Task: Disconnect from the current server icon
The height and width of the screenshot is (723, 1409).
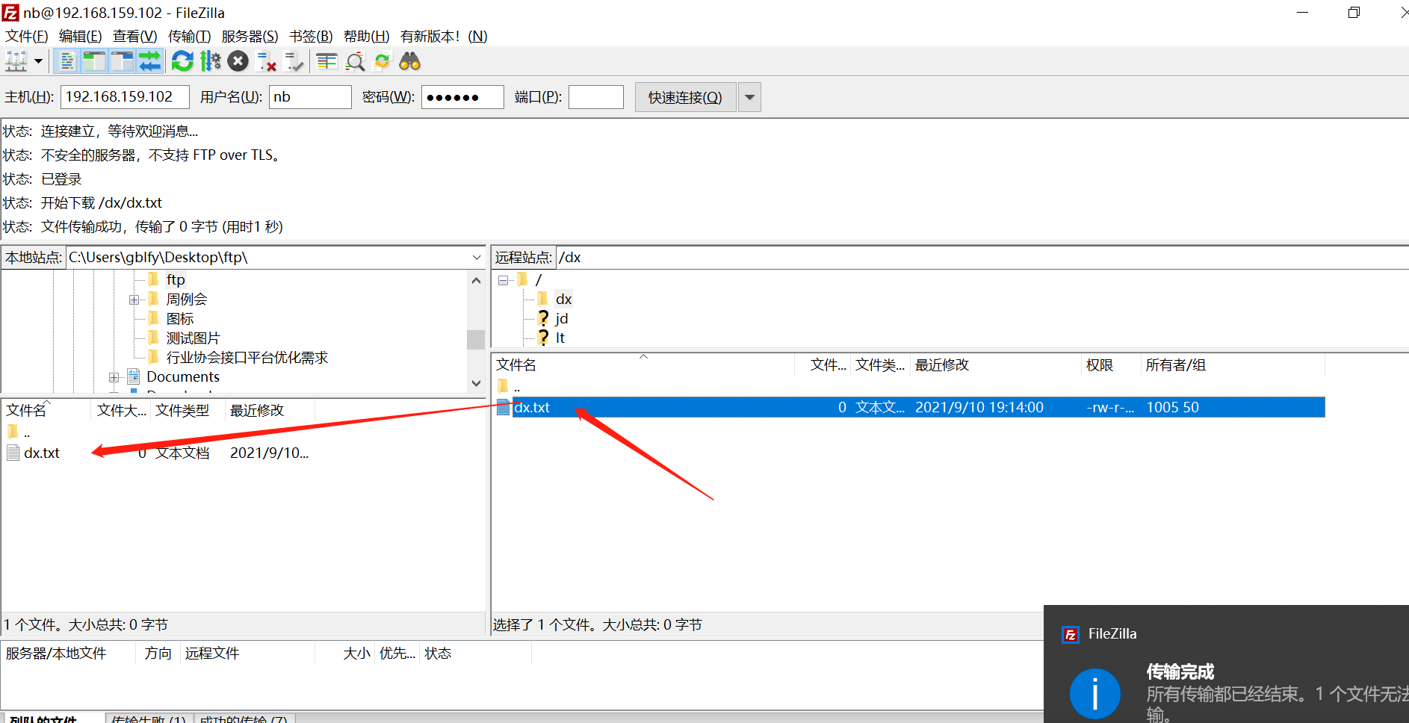Action: click(x=266, y=61)
